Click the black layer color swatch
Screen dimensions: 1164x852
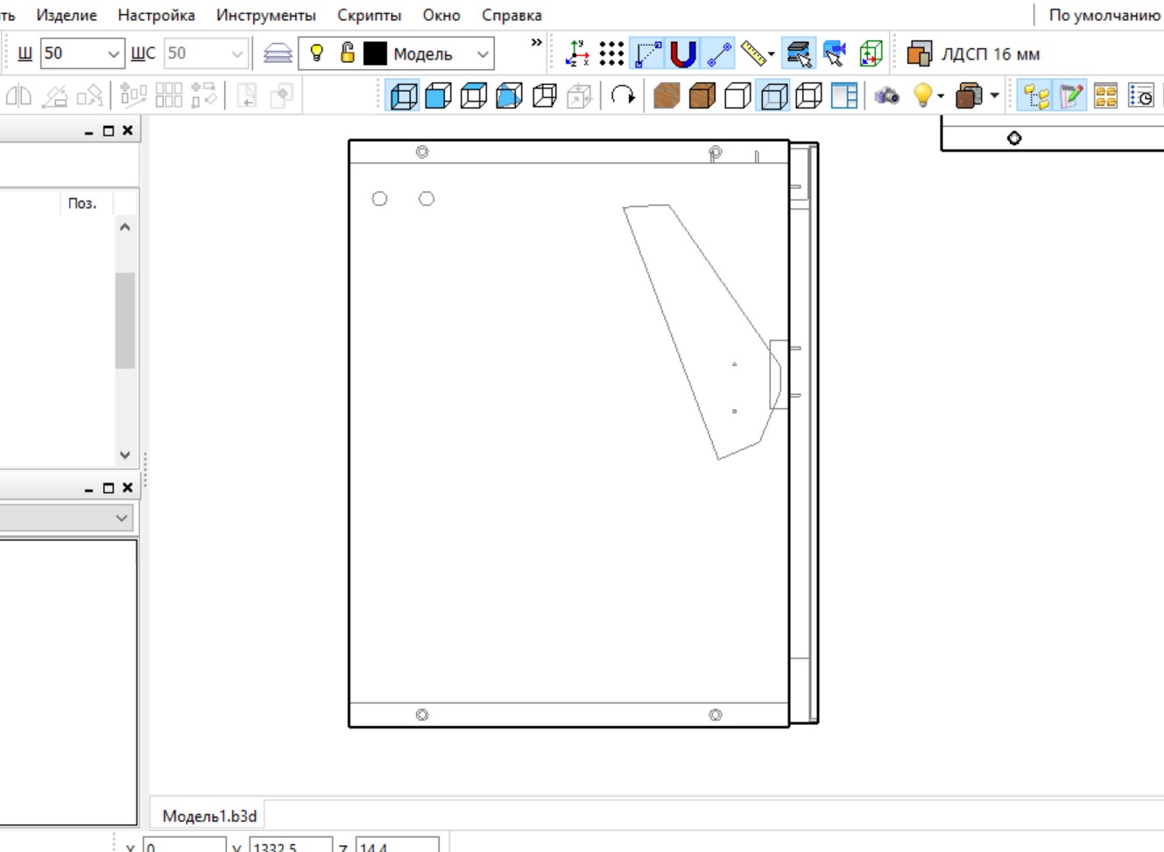(375, 54)
